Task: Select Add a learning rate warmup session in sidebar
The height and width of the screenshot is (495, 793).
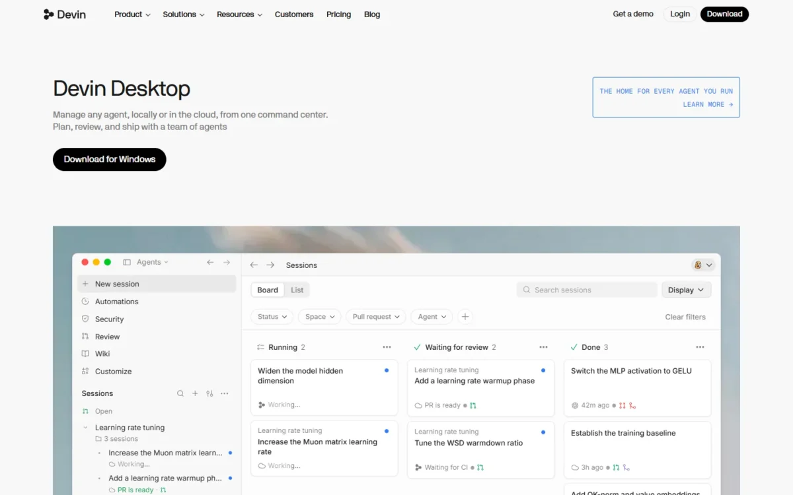Action: 165,478
